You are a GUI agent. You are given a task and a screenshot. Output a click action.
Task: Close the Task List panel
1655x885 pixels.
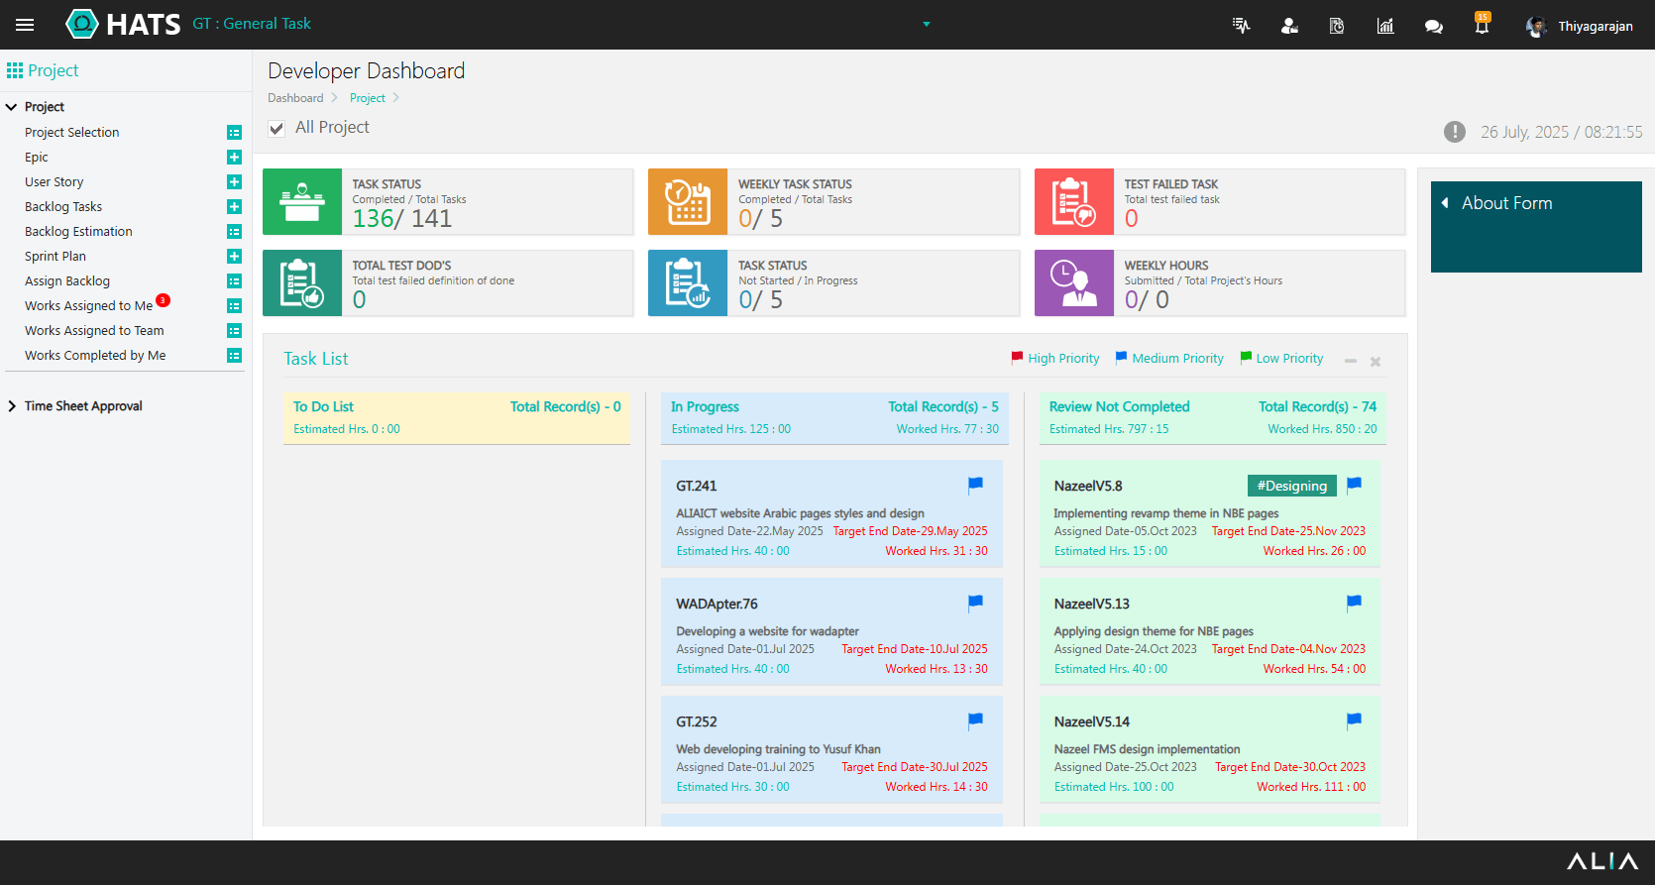tap(1376, 362)
